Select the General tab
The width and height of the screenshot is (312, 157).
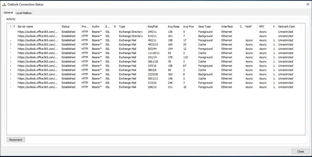tap(8, 12)
